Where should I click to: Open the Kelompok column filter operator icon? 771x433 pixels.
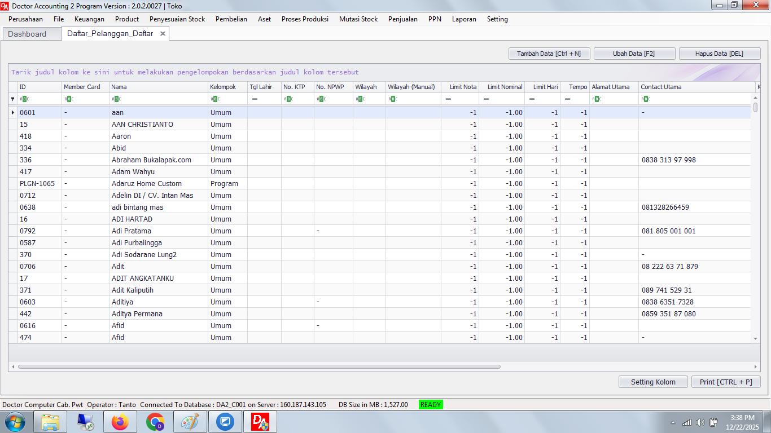[215, 99]
